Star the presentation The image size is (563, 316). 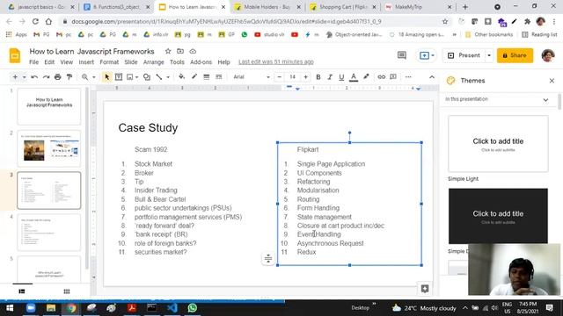coord(168,51)
